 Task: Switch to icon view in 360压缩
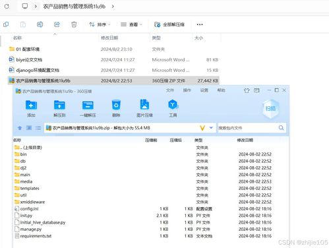(x=29, y=128)
